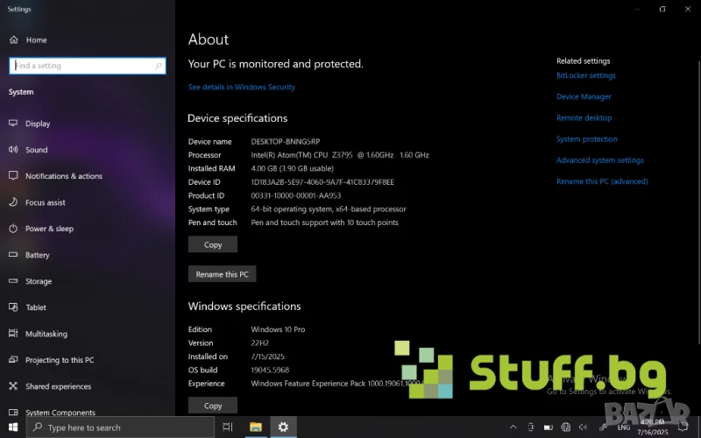Open Storage settings page
This screenshot has height=438, width=701.
click(39, 281)
